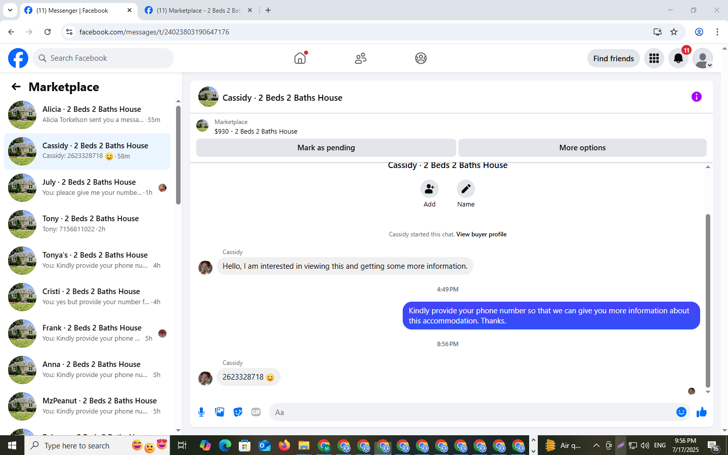Open Alicia's 2 Beds 2 Baths chat
The height and width of the screenshot is (455, 728).
(x=87, y=115)
